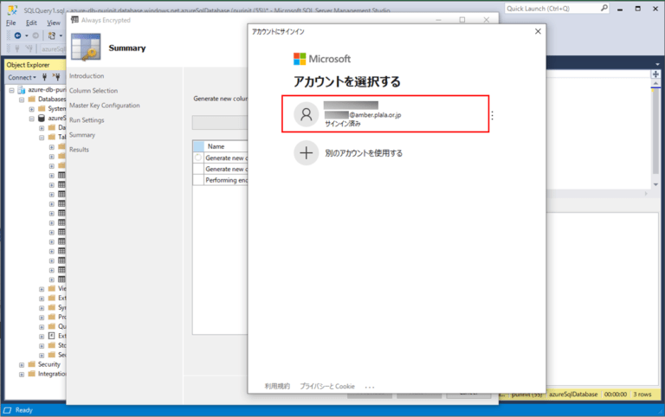Expand the Views folder node
This screenshot has width=665, height=417.
coord(42,289)
